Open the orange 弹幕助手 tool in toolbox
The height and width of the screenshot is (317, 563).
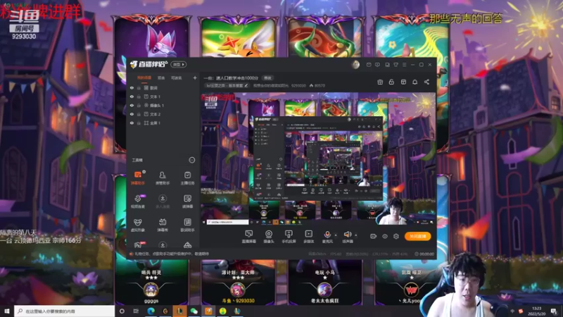[137, 178]
